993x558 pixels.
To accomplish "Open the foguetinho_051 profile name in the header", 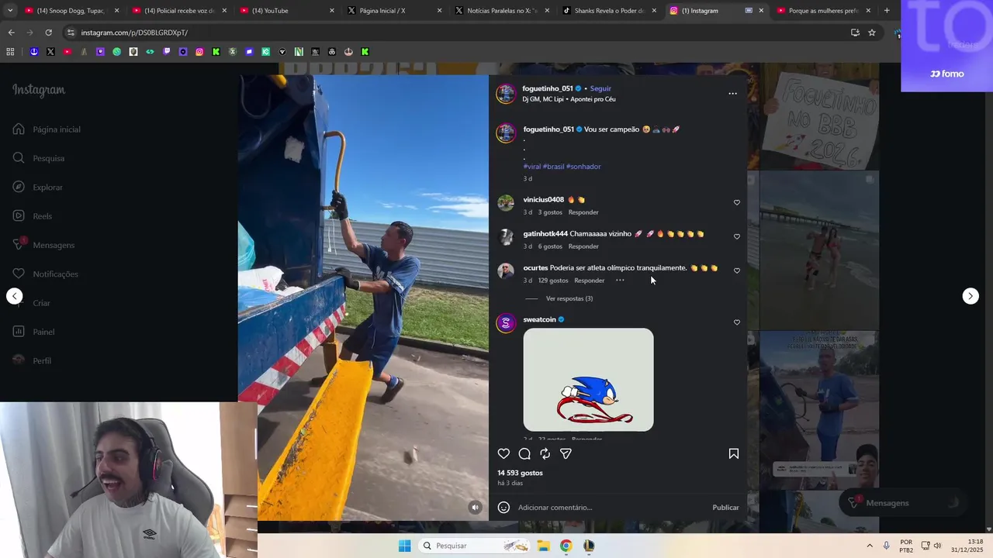I will tap(548, 88).
